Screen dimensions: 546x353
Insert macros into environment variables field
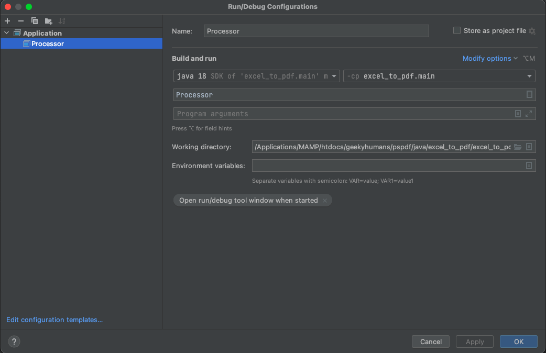529,166
